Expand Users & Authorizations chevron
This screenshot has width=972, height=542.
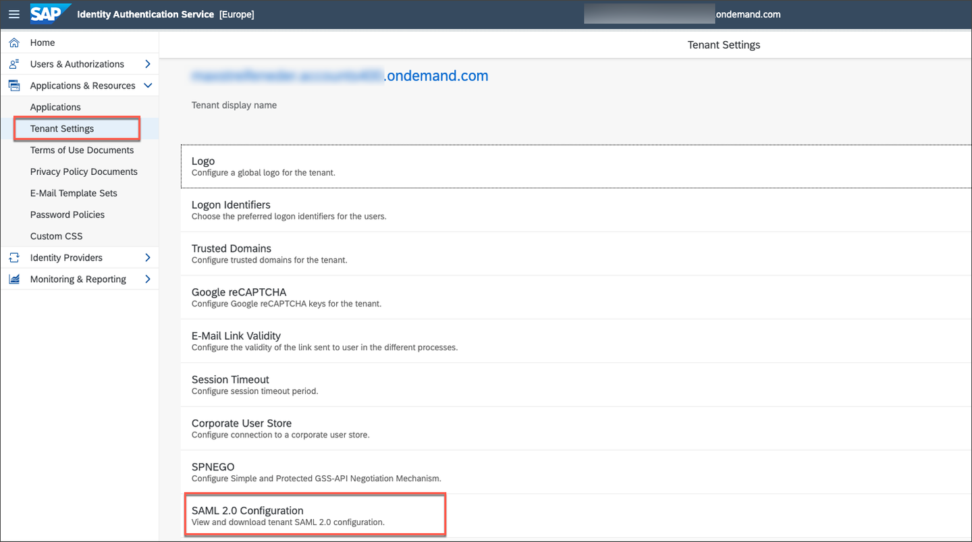click(x=148, y=64)
